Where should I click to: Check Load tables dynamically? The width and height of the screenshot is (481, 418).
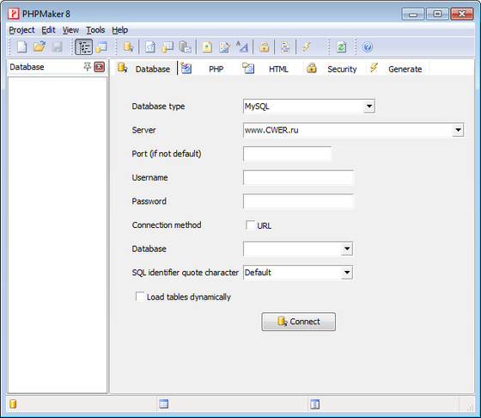click(140, 297)
